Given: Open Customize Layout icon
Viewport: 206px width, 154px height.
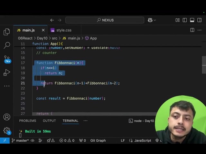Looking at the screenshot, I should (x=177, y=20).
